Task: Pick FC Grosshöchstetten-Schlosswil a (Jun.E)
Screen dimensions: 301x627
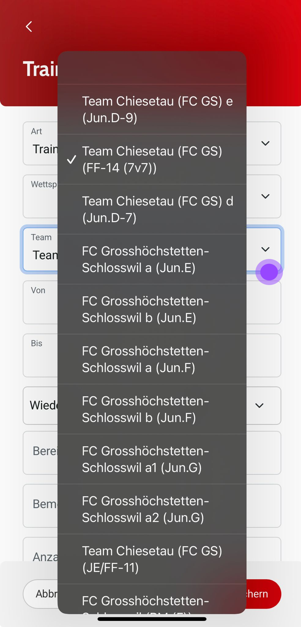Action: [152, 259]
